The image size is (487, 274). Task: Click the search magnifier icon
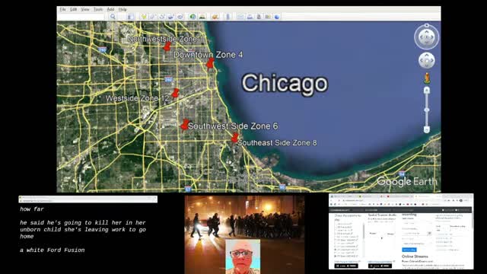click(x=113, y=17)
